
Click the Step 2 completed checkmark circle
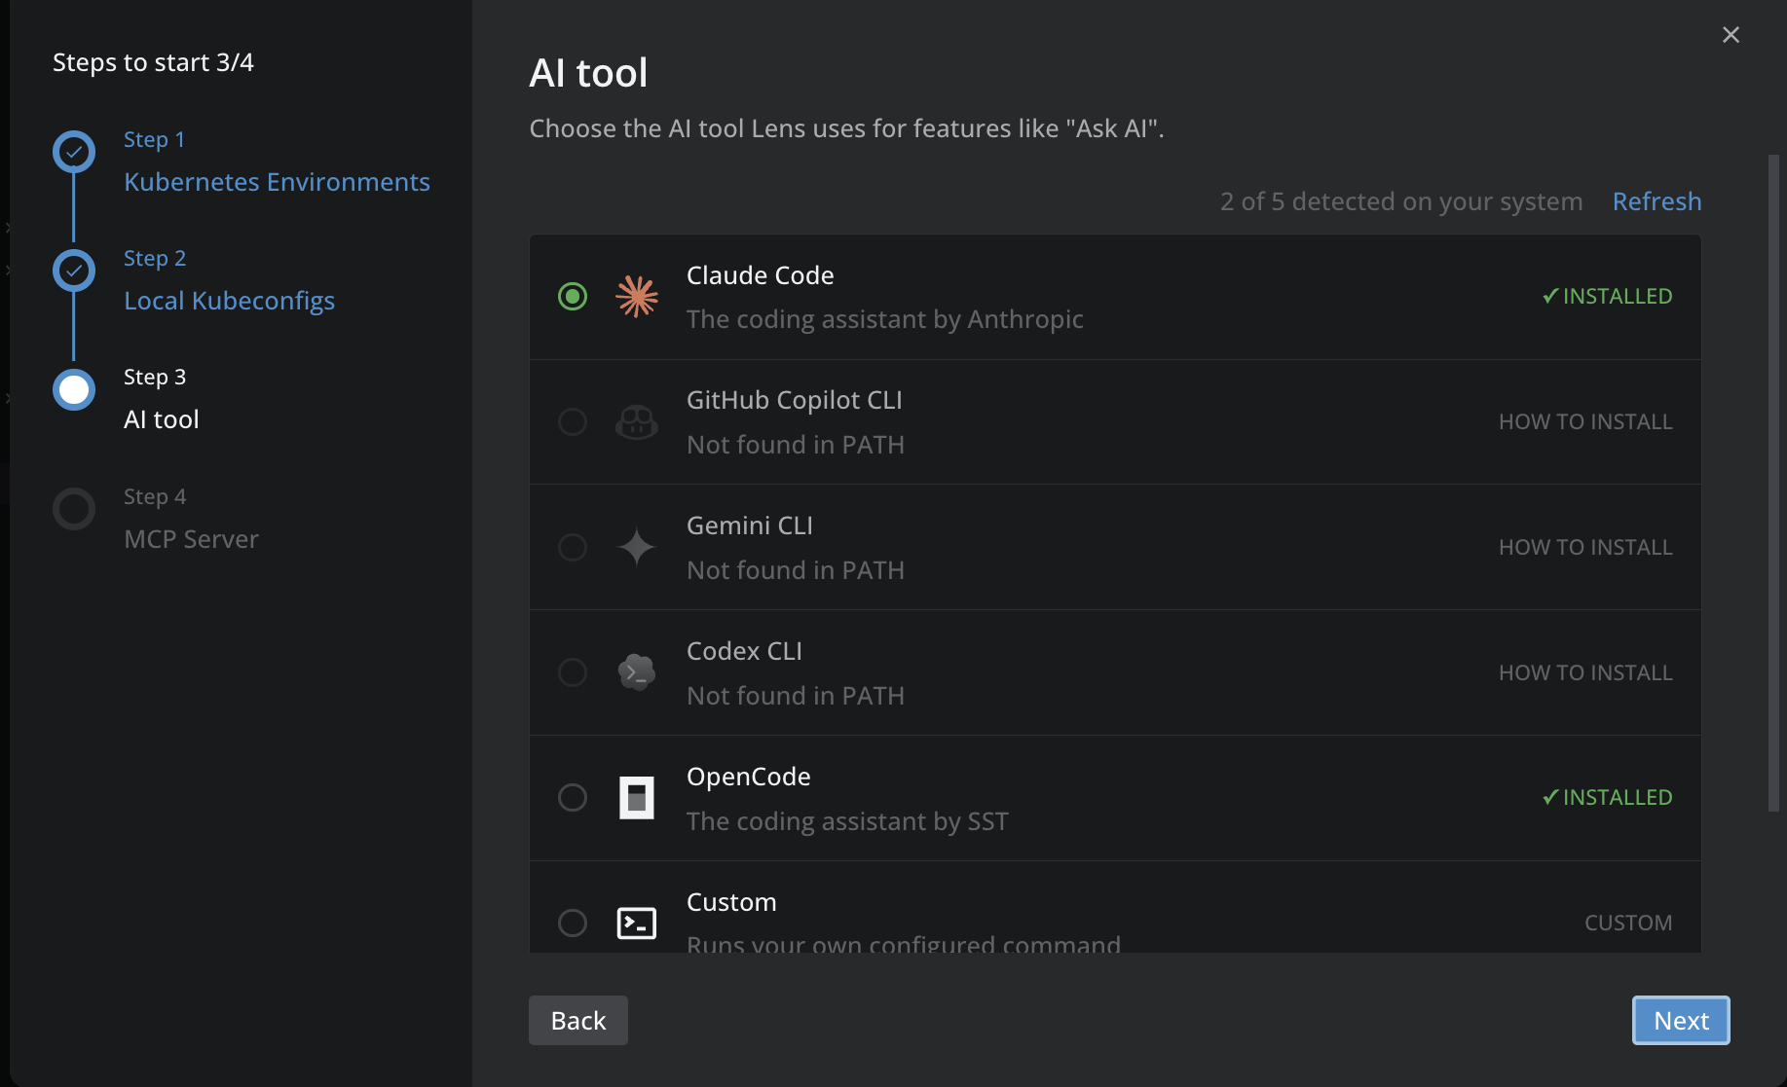pyautogui.click(x=74, y=271)
